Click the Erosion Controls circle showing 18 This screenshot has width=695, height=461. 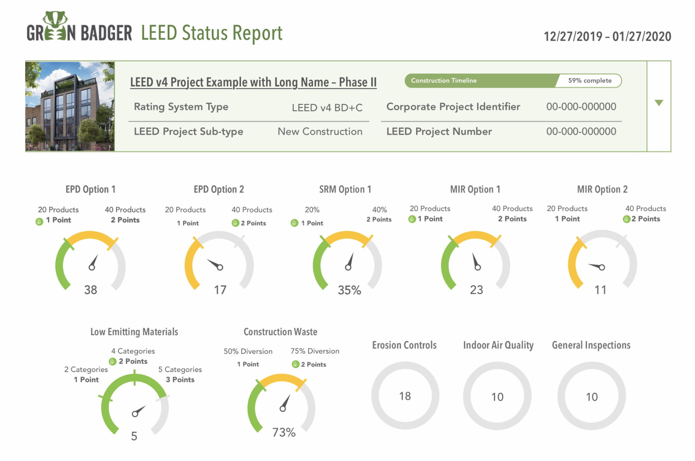tap(405, 396)
